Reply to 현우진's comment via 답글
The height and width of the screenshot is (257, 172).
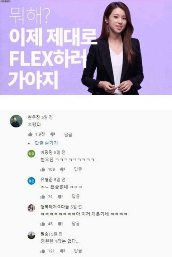point(68,135)
